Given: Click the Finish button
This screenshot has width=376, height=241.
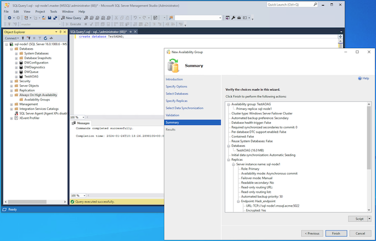Looking at the screenshot, I should (x=336, y=233).
